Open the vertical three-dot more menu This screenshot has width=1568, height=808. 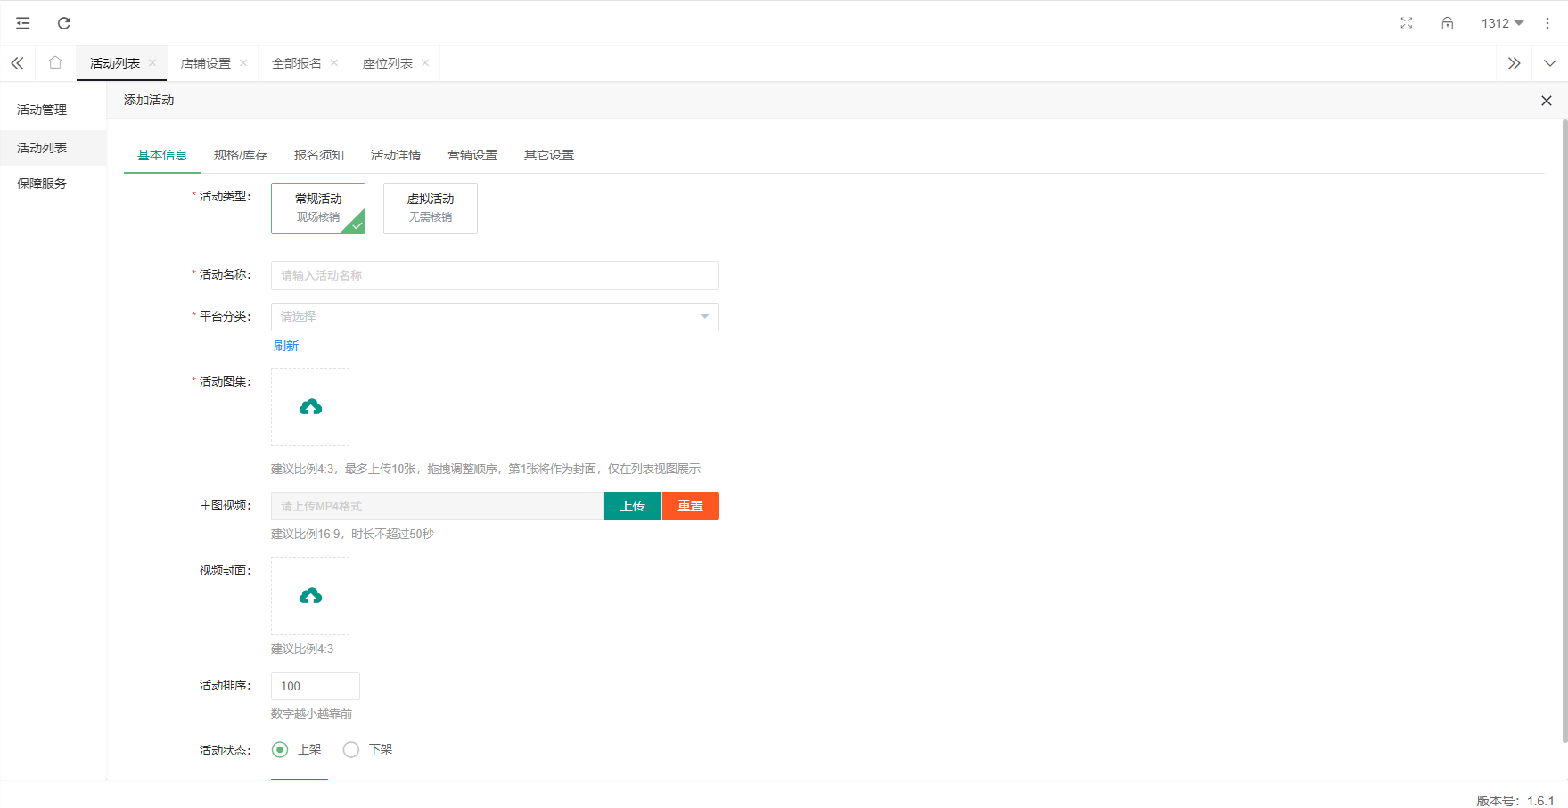[x=1547, y=23]
